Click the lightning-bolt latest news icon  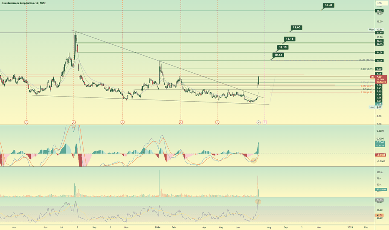[x=258, y=122]
